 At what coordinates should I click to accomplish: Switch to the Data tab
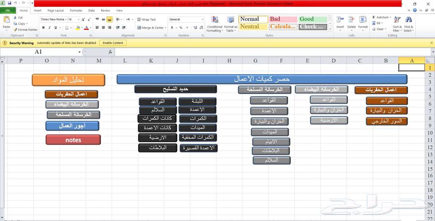click(91, 11)
